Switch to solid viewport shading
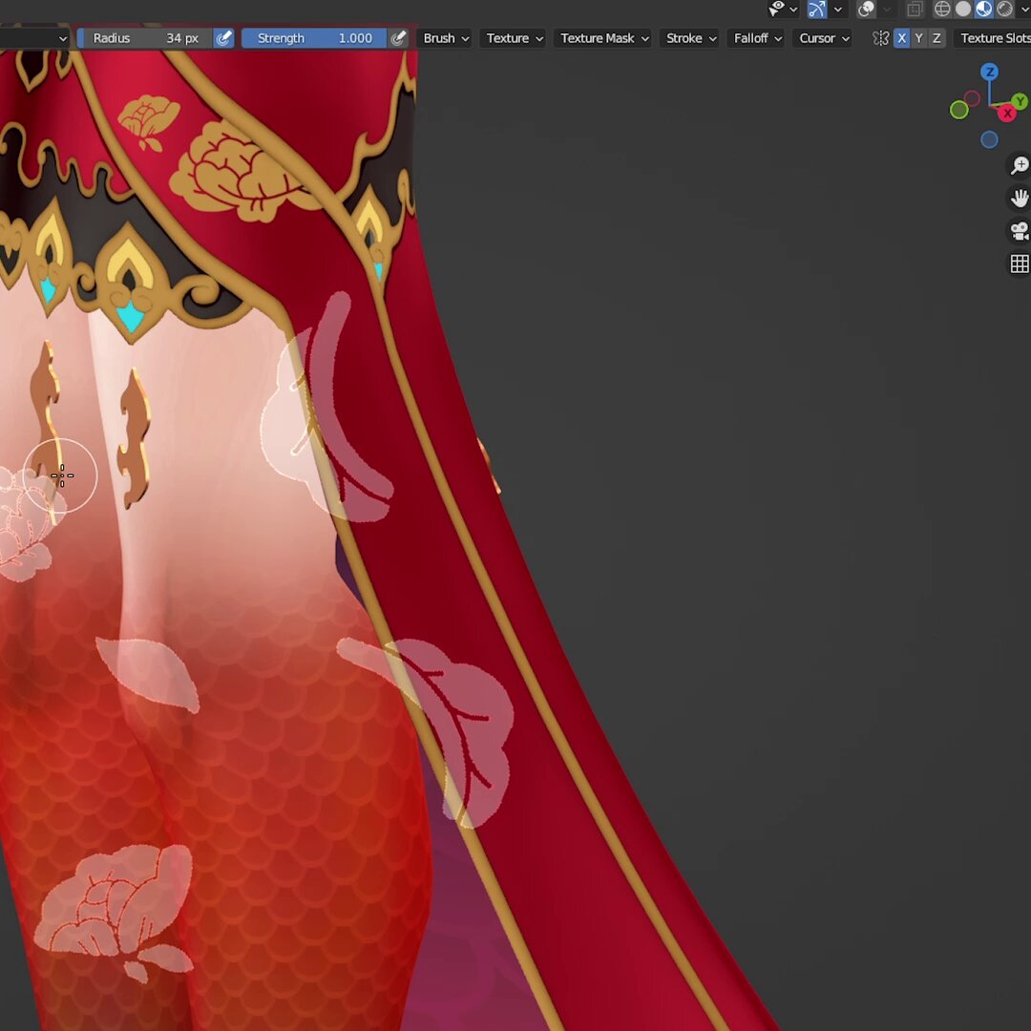The image size is (1031, 1031). (x=963, y=10)
